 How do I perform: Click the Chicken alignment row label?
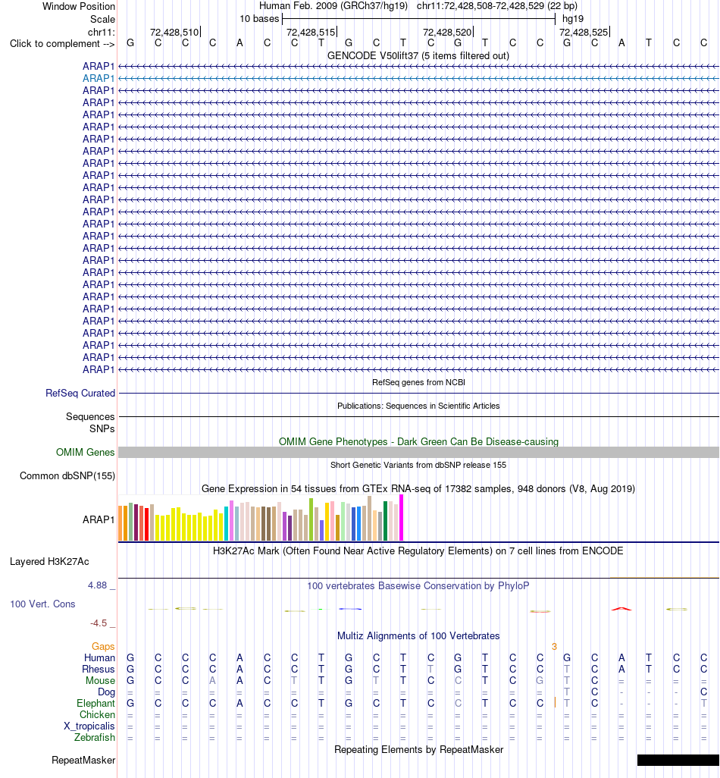[97, 714]
